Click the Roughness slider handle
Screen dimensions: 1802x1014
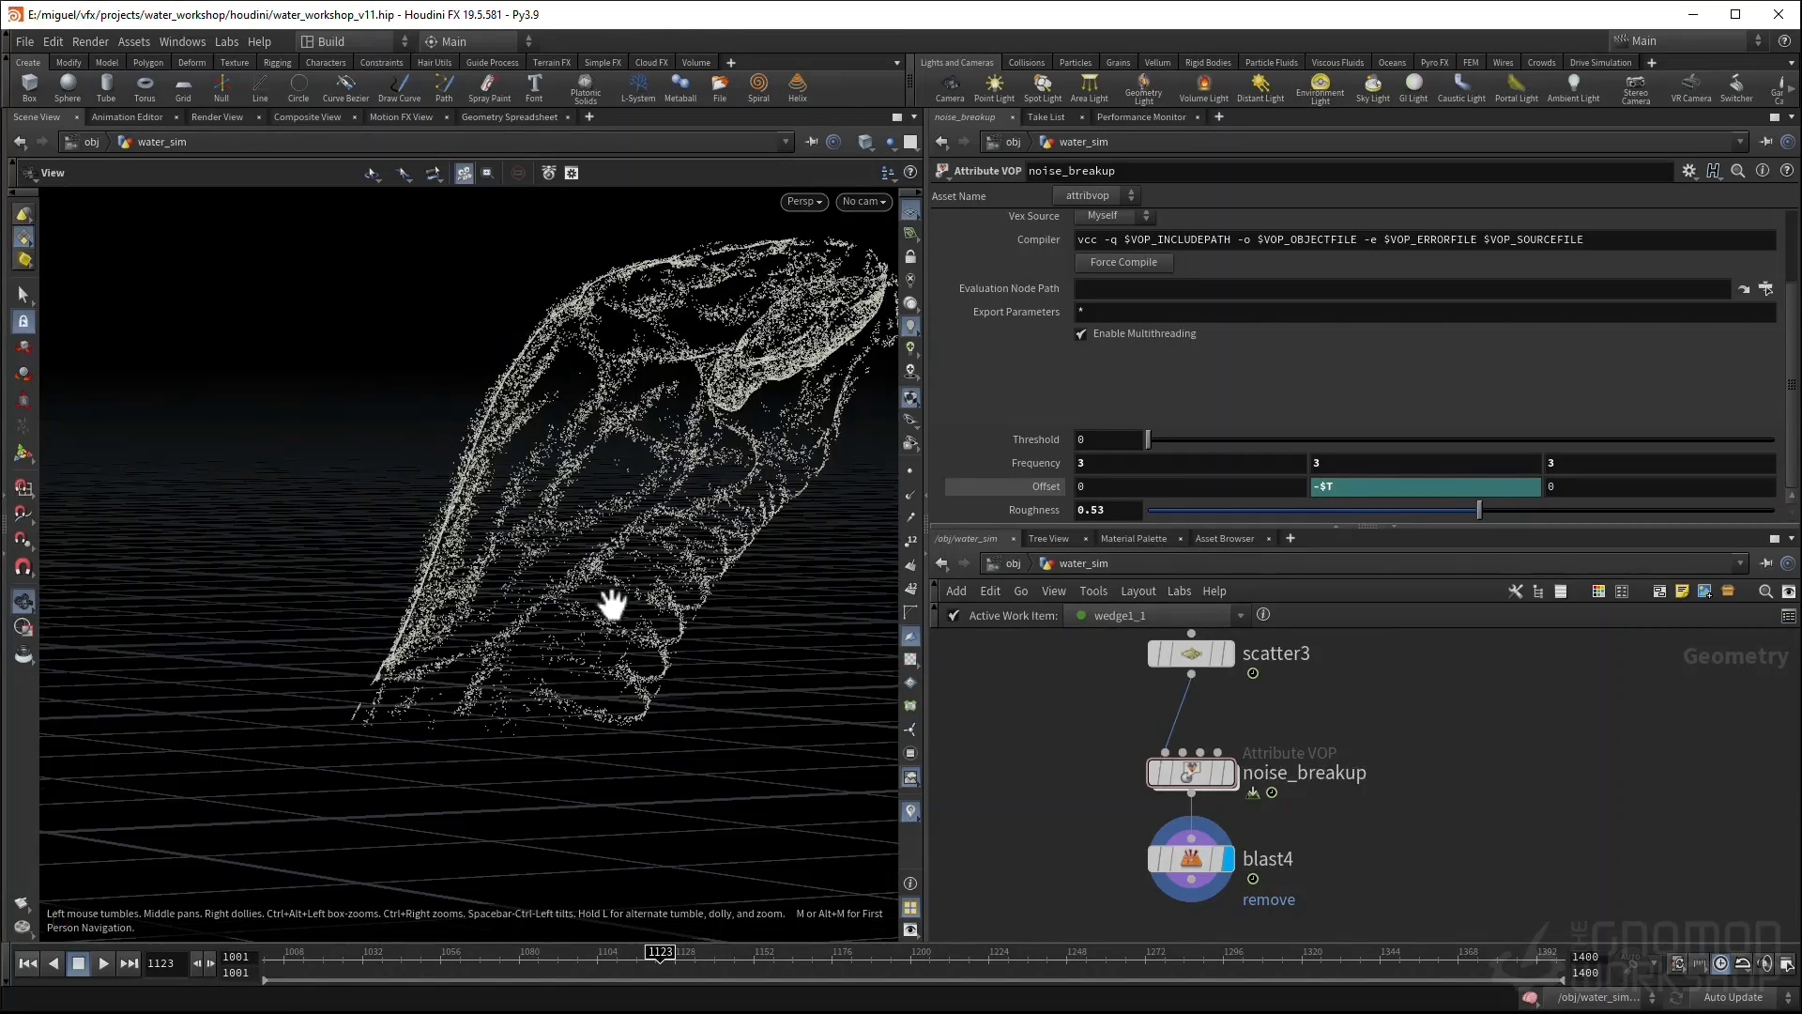[x=1479, y=510]
